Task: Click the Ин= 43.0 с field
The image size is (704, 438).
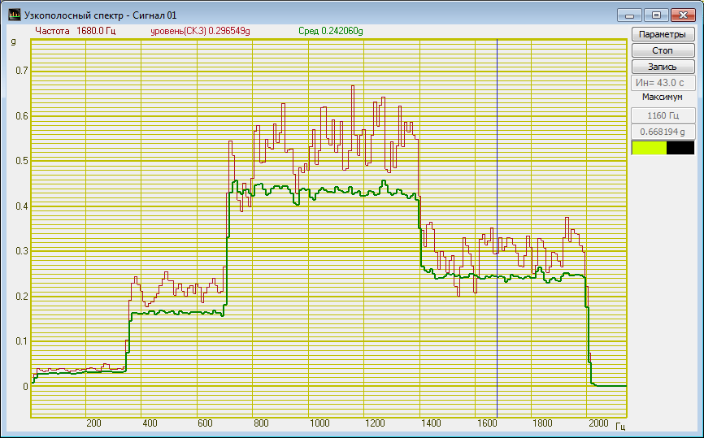Action: 663,83
